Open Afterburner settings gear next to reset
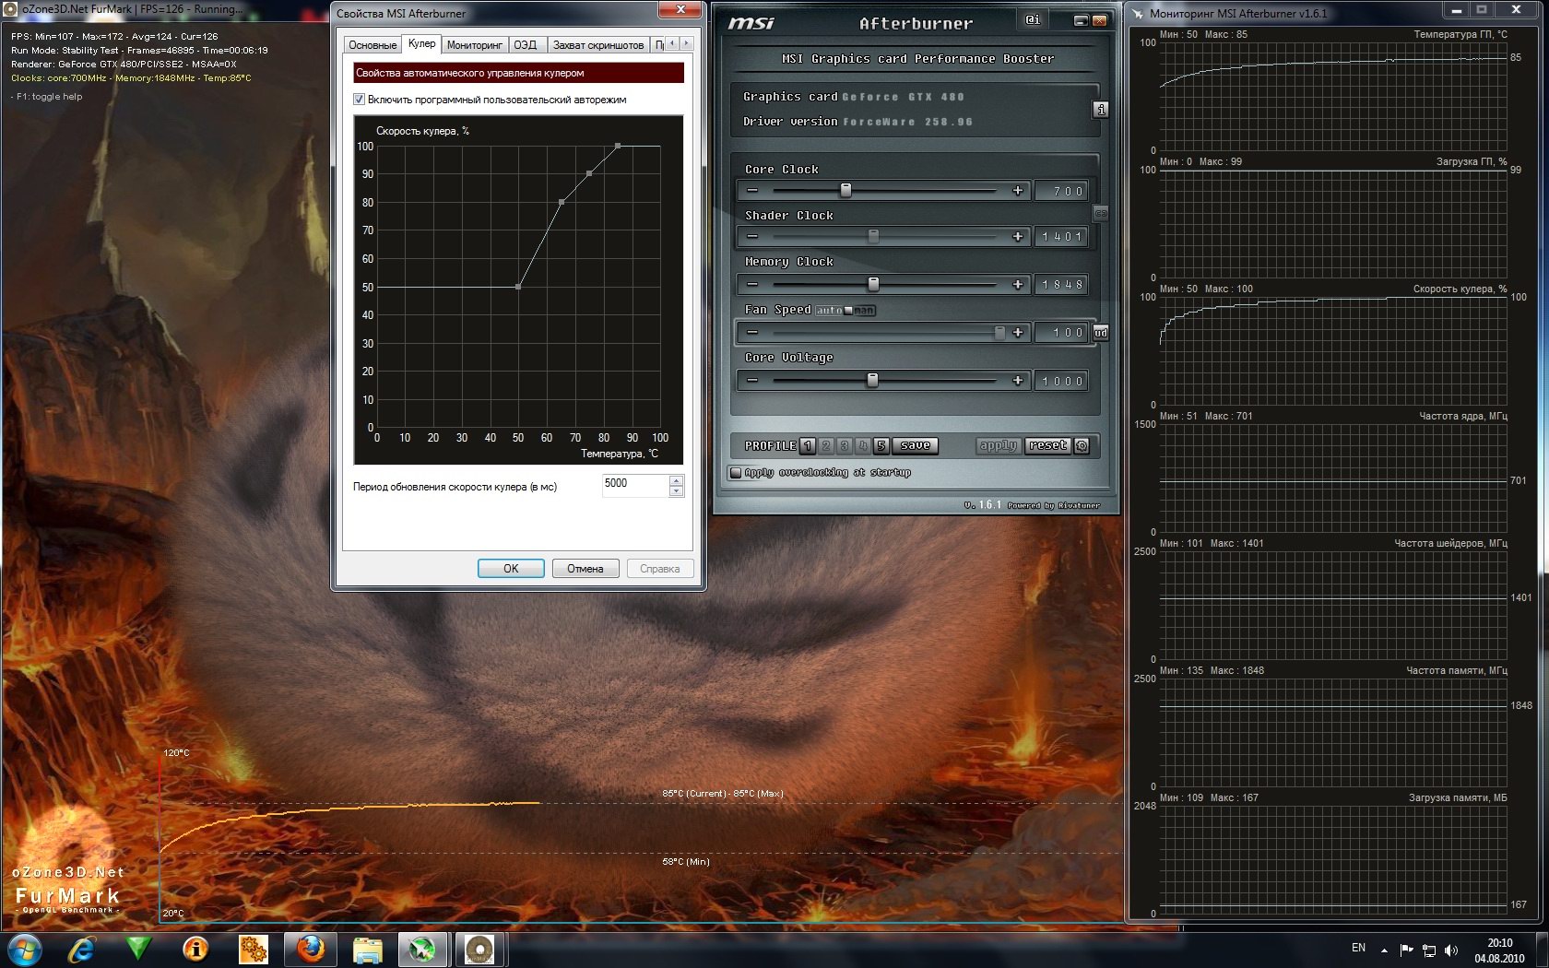1549x968 pixels. tap(1082, 446)
